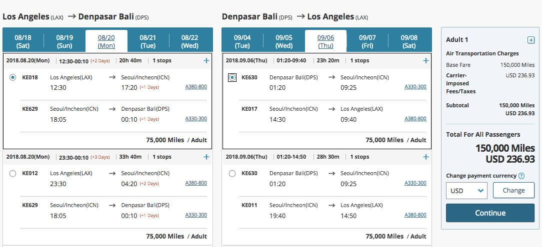Switch outbound date to 08/21 (Tue) tab

coord(148,41)
